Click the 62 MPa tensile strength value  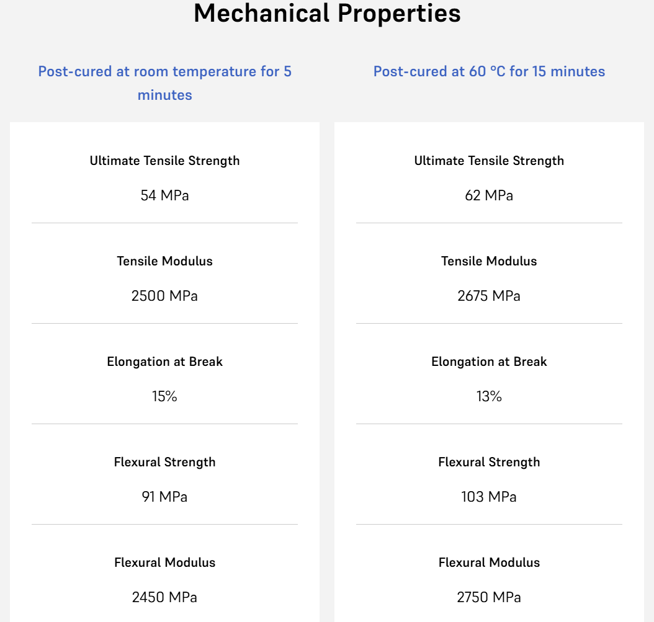click(x=489, y=195)
